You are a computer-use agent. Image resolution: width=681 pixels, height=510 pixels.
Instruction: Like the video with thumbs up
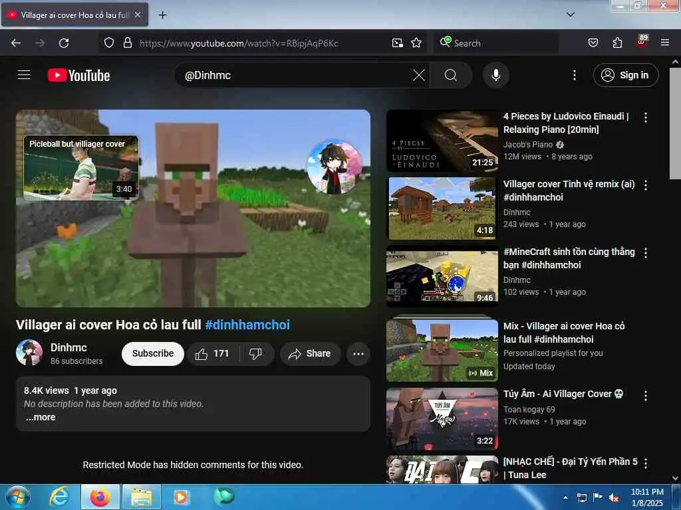coord(213,354)
